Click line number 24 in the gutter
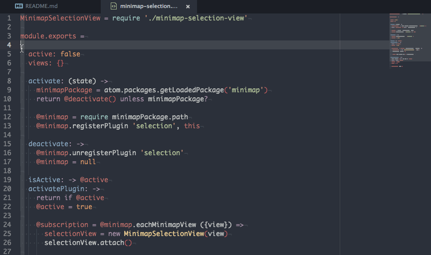The image size is (431, 255). pos(7,225)
